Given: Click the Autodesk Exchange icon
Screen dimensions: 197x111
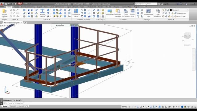Looking at the screenshot, I should point(178,4).
